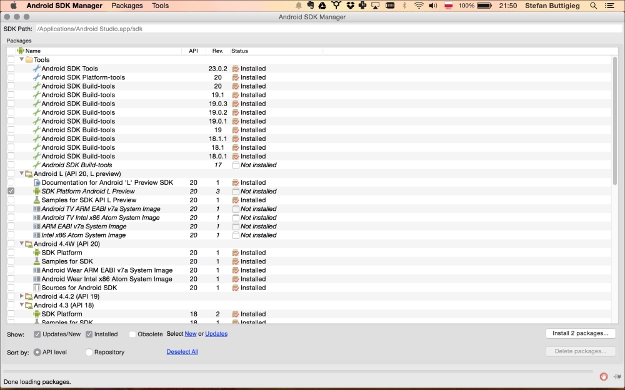
Task: Click the Delete packages button
Action: [x=581, y=351]
